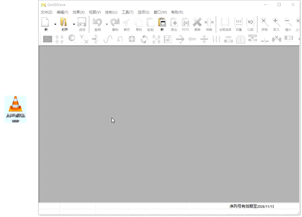Click the equalizer sliders effect icon

(x=216, y=39)
